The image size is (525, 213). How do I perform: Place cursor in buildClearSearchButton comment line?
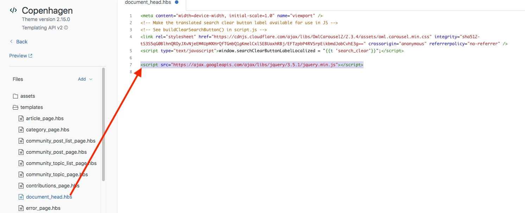203,30
